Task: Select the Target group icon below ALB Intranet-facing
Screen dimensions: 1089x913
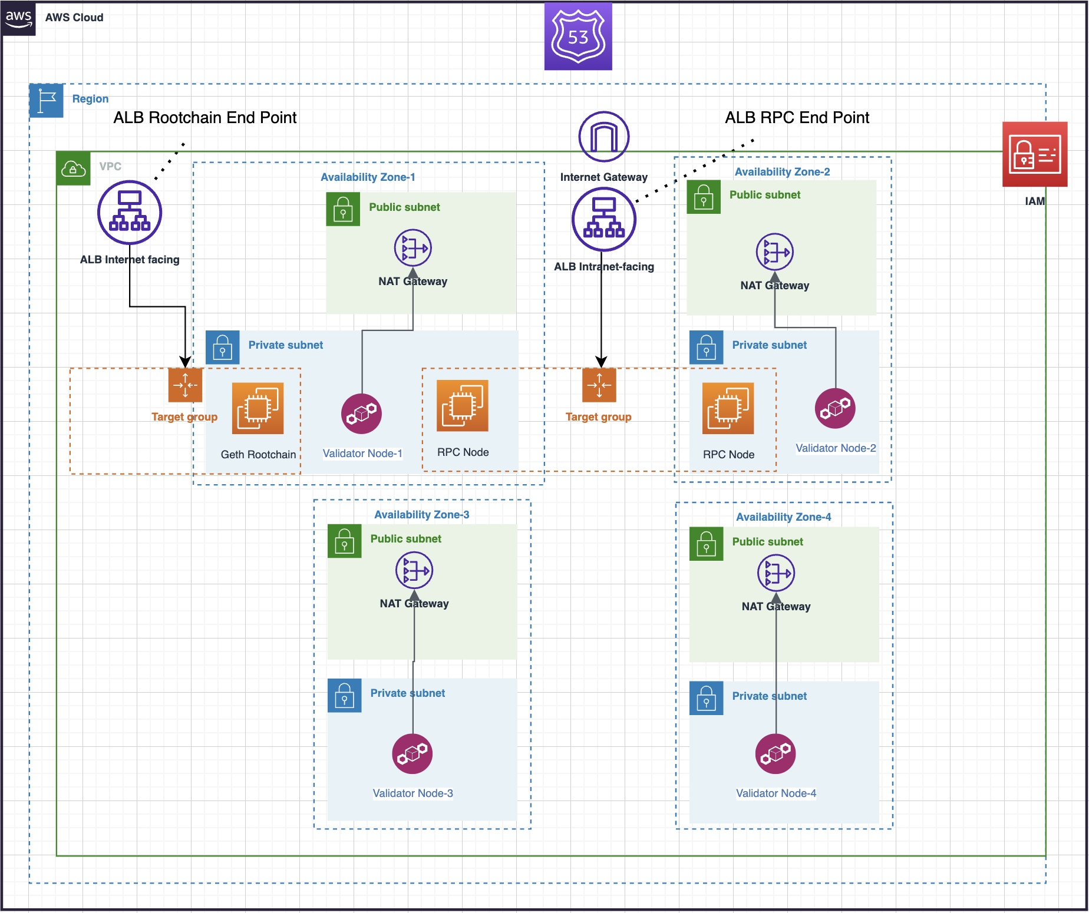Action: point(599,385)
